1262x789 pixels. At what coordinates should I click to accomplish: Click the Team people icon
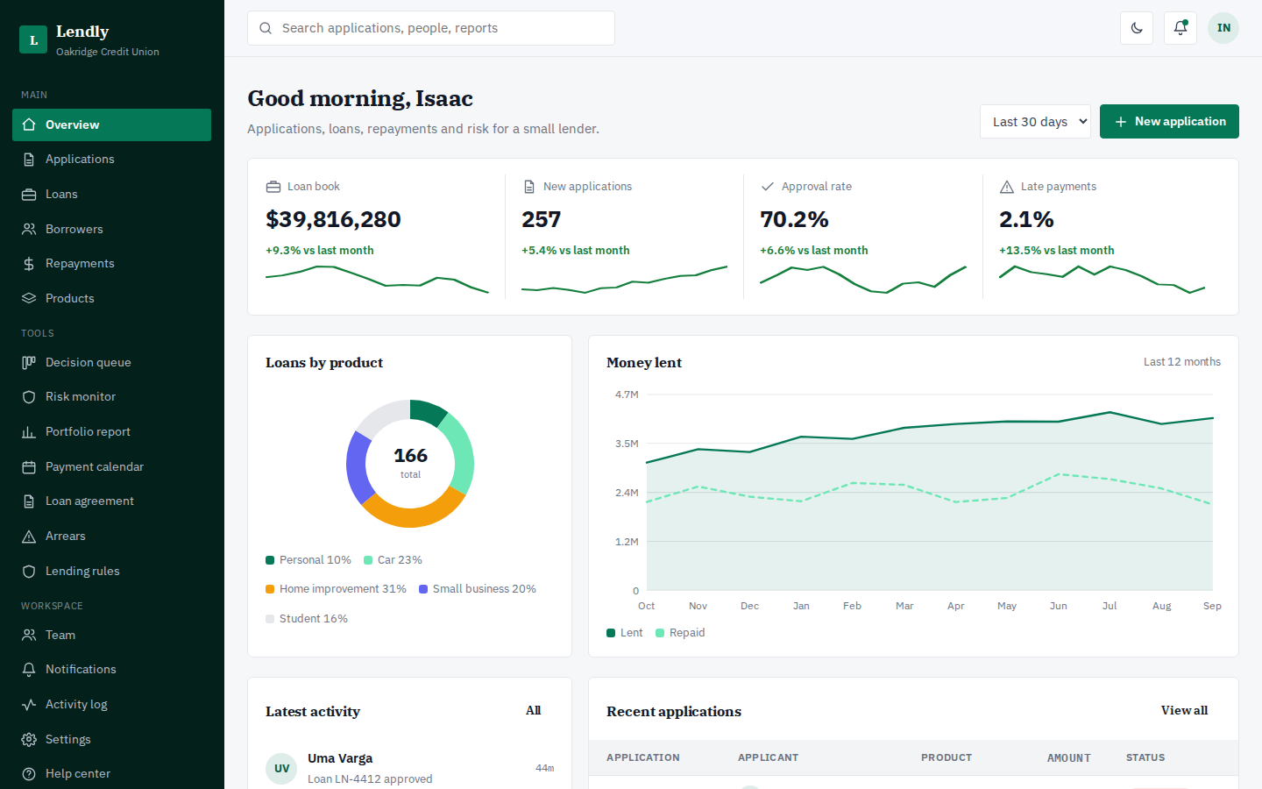29,635
